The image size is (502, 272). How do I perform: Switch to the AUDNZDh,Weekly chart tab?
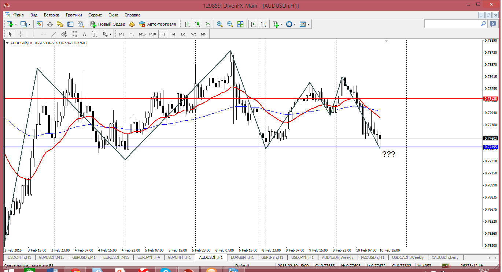pos(338,257)
